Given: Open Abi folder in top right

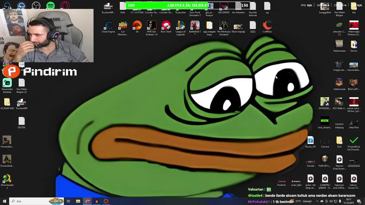Looking at the screenshot, I should click(x=354, y=8).
